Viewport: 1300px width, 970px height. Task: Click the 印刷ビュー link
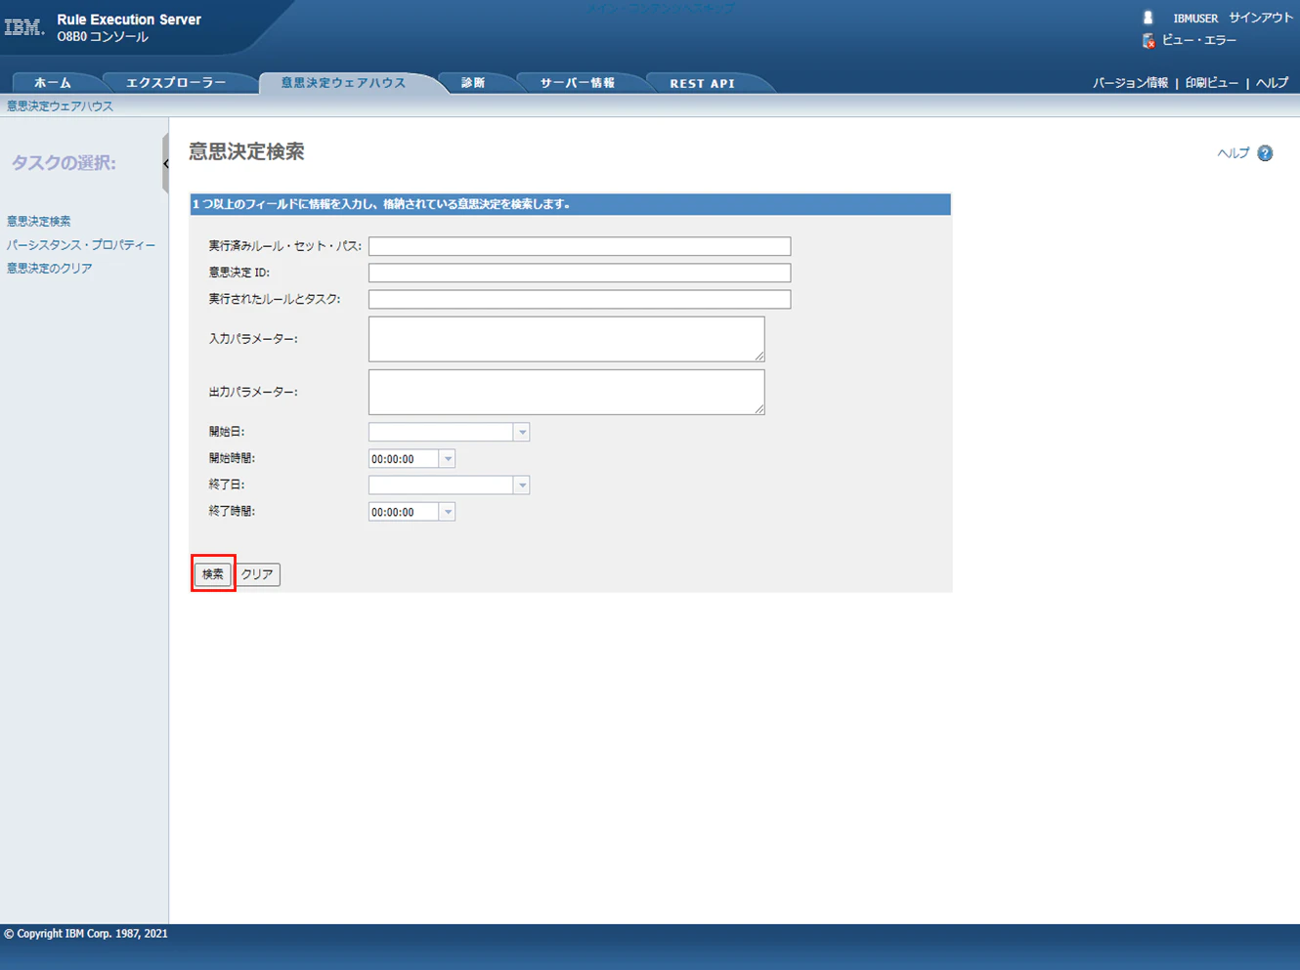(x=1212, y=83)
